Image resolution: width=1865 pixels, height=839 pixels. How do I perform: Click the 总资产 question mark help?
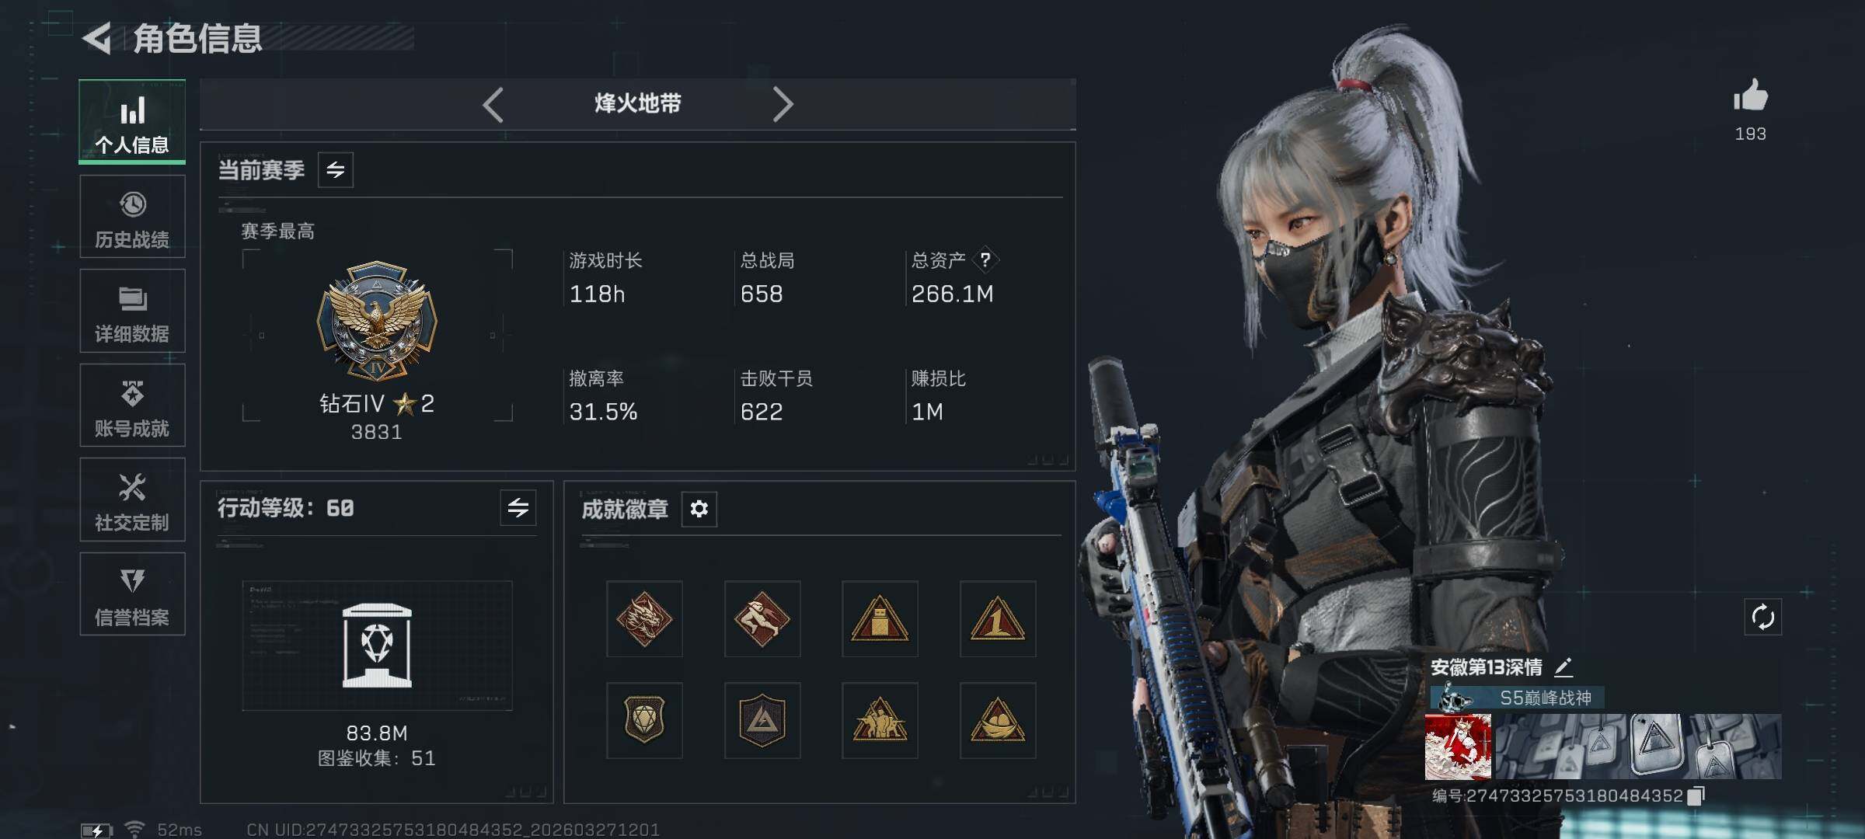tap(985, 259)
